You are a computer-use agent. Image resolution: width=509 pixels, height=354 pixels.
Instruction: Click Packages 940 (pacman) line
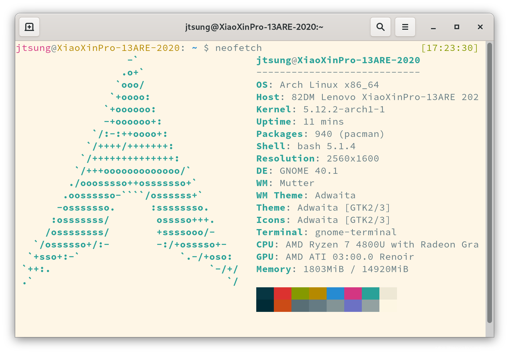(x=320, y=134)
